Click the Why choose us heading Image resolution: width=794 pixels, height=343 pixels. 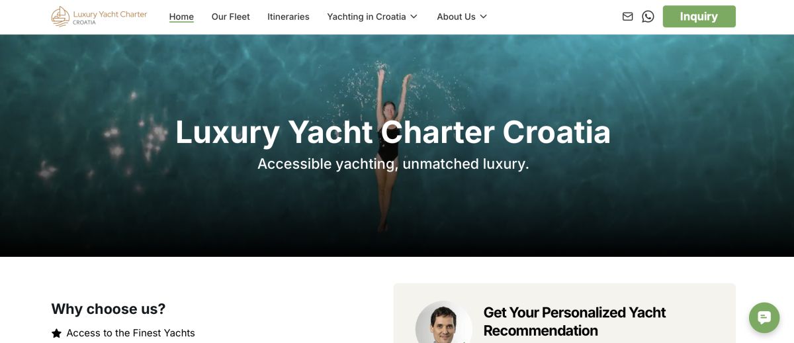click(109, 309)
